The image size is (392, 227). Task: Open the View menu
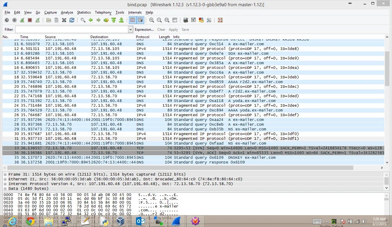(x=28, y=12)
